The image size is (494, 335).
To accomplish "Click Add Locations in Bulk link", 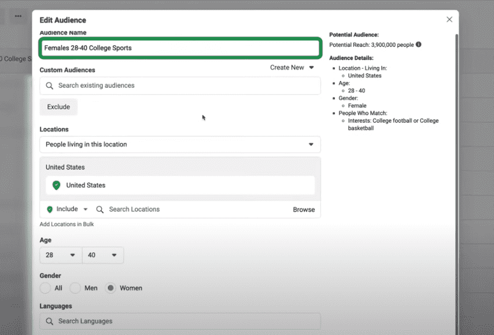I will coord(67,224).
